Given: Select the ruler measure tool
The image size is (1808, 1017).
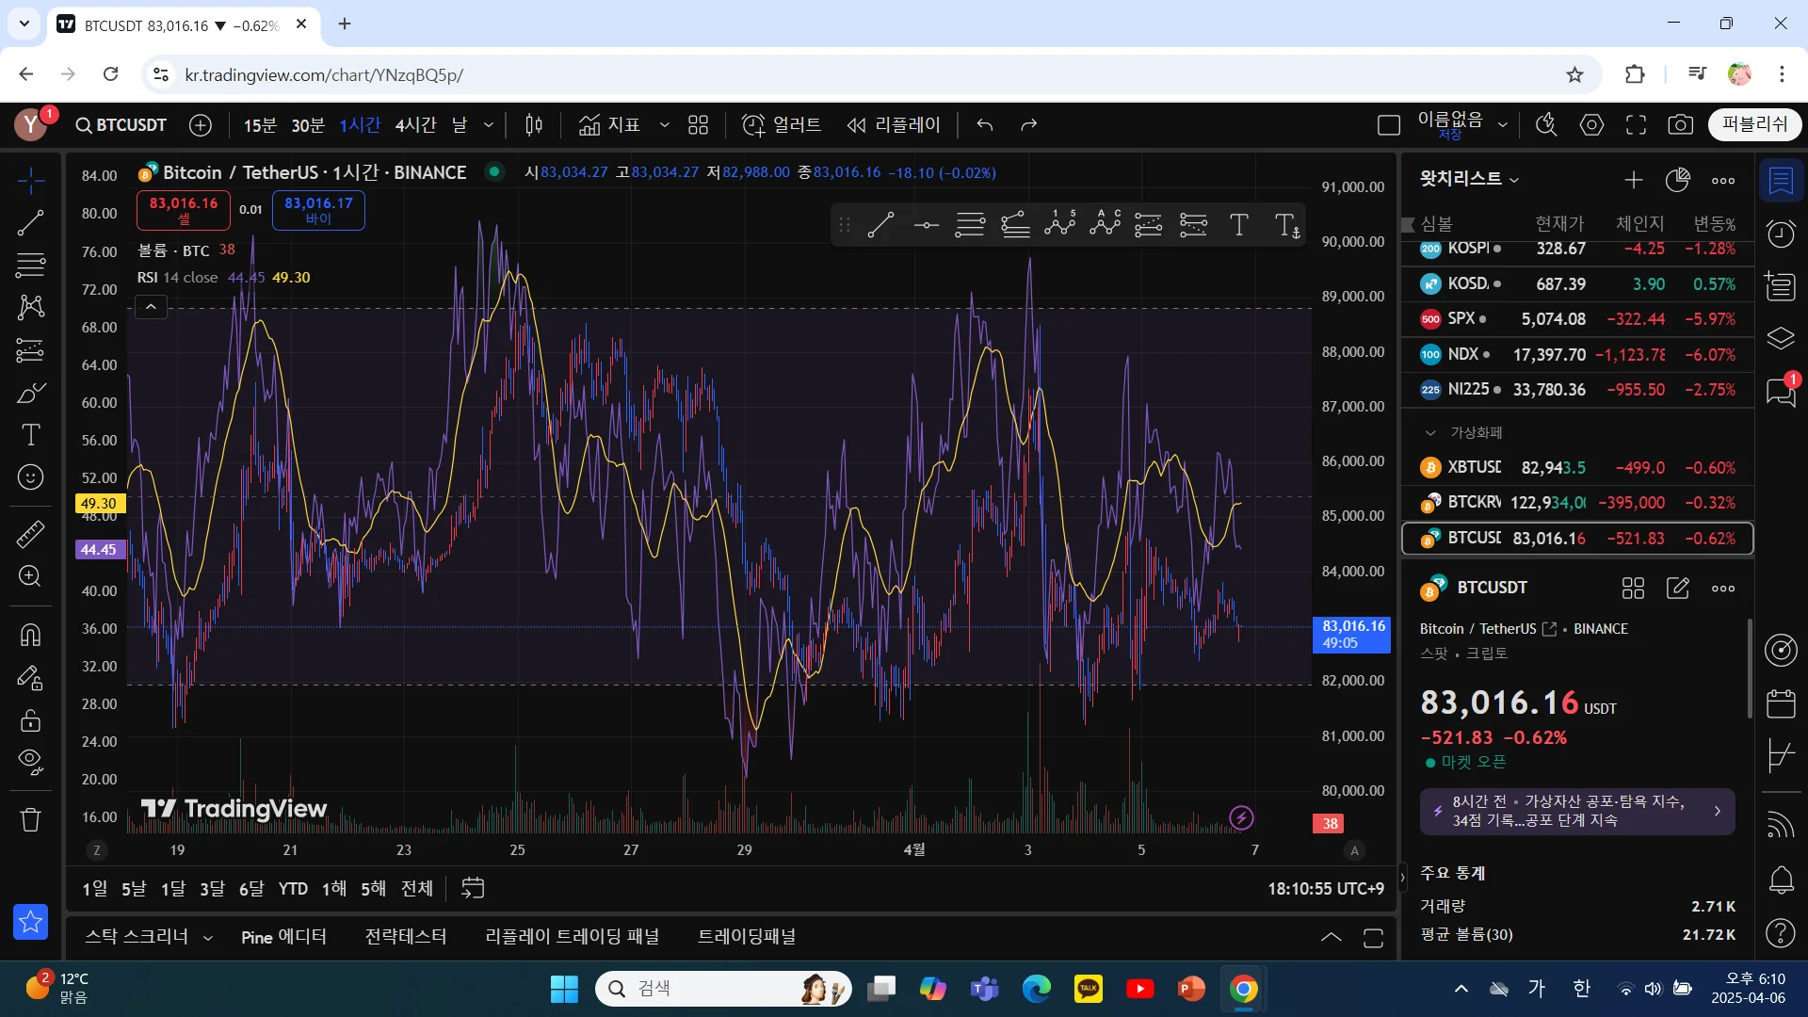Looking at the screenshot, I should (x=30, y=534).
